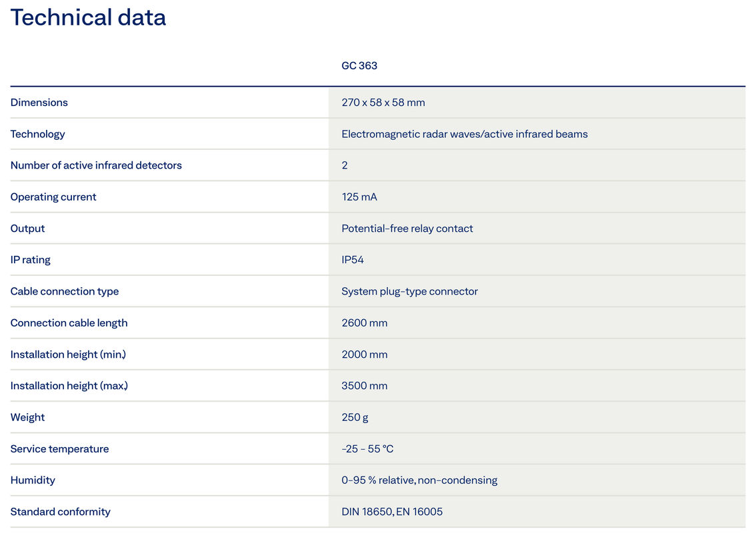The height and width of the screenshot is (533, 754).
Task: Select 'System plug-type connector' value
Action: [x=410, y=292]
